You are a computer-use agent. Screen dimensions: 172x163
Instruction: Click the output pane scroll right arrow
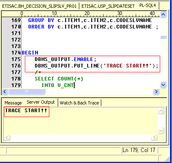coord(154,138)
